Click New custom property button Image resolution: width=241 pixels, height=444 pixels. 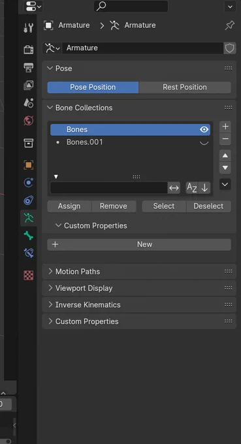(139, 244)
